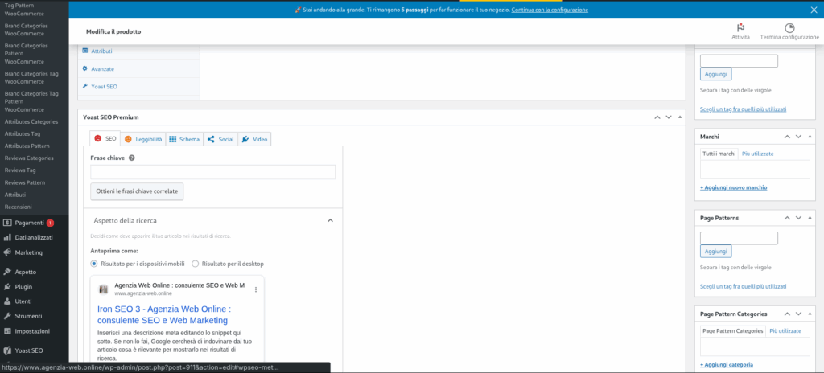Dismiss the blue setup notice banner
Viewport: 824px width, 373px height.
coord(814,10)
